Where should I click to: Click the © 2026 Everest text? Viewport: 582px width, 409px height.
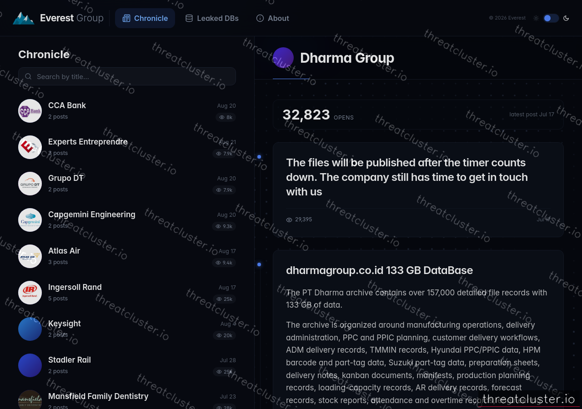pos(507,18)
